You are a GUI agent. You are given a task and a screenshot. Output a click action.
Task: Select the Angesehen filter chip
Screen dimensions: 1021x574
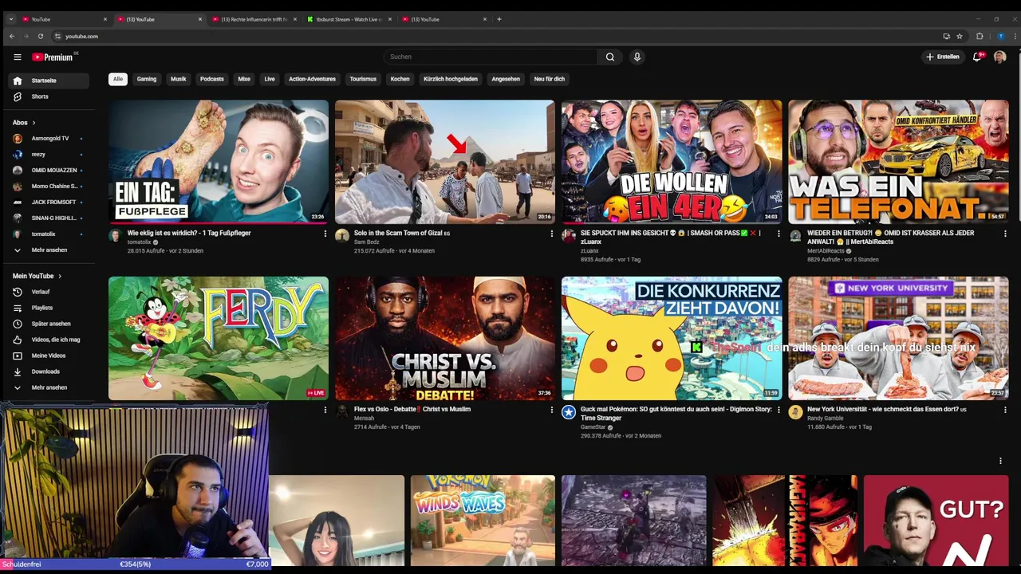pyautogui.click(x=506, y=79)
